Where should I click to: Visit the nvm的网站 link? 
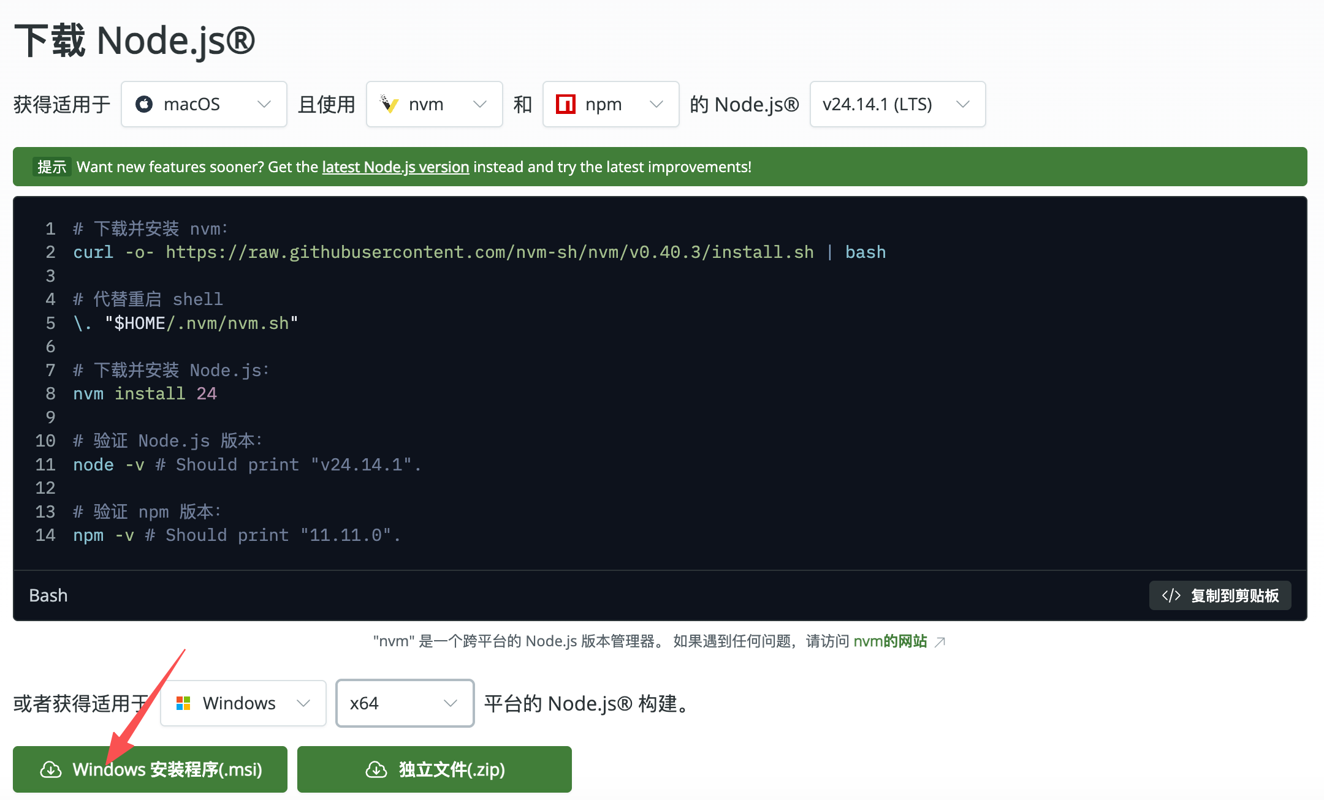(890, 641)
